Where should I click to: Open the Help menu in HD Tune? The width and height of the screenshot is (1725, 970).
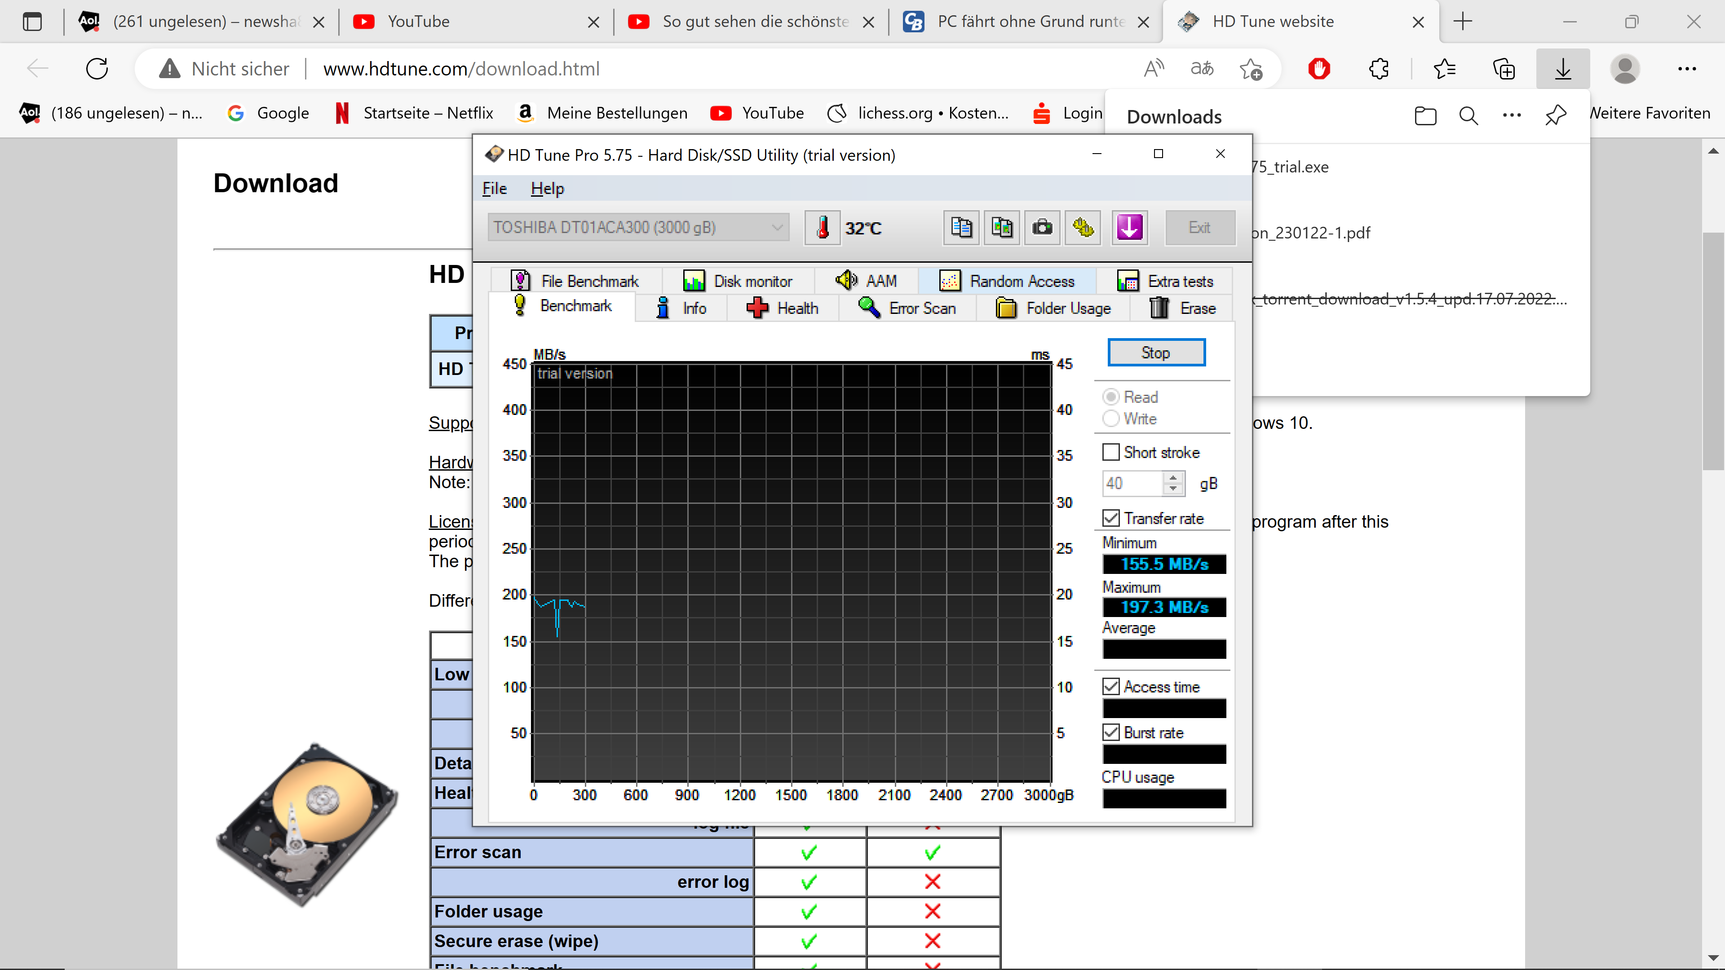click(547, 189)
